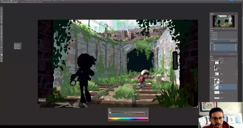Toggle lock image pixels brush icon

click(x=214, y=60)
